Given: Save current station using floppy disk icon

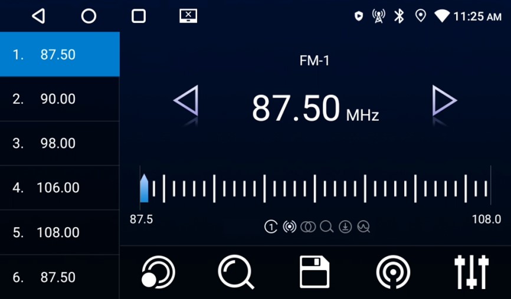Looking at the screenshot, I should pos(314,272).
